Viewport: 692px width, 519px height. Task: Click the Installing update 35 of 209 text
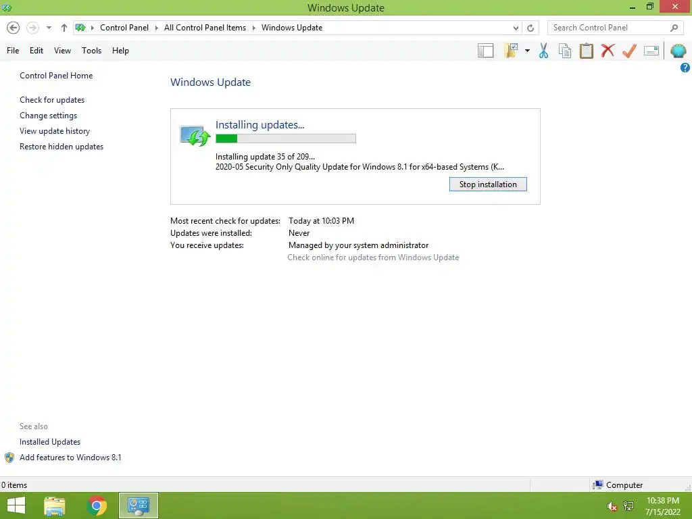tap(265, 157)
